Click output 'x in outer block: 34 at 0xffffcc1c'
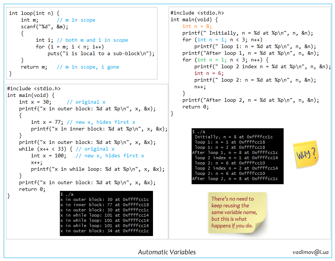The width and height of the screenshot is (335, 261). (x=105, y=231)
